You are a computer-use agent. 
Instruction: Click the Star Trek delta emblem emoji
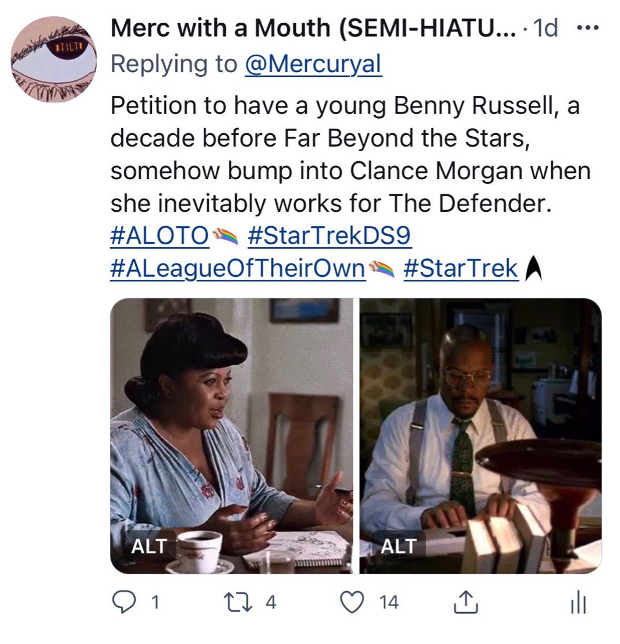click(533, 269)
